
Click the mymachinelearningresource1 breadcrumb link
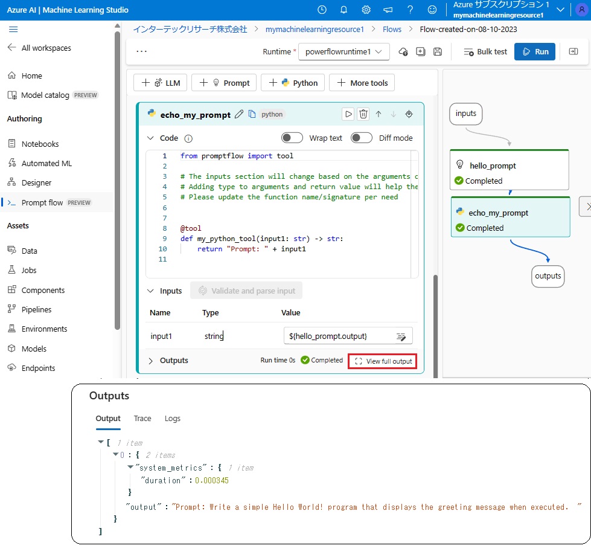315,30
